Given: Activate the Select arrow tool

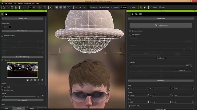Looking at the screenshot, I should click(30, 7).
